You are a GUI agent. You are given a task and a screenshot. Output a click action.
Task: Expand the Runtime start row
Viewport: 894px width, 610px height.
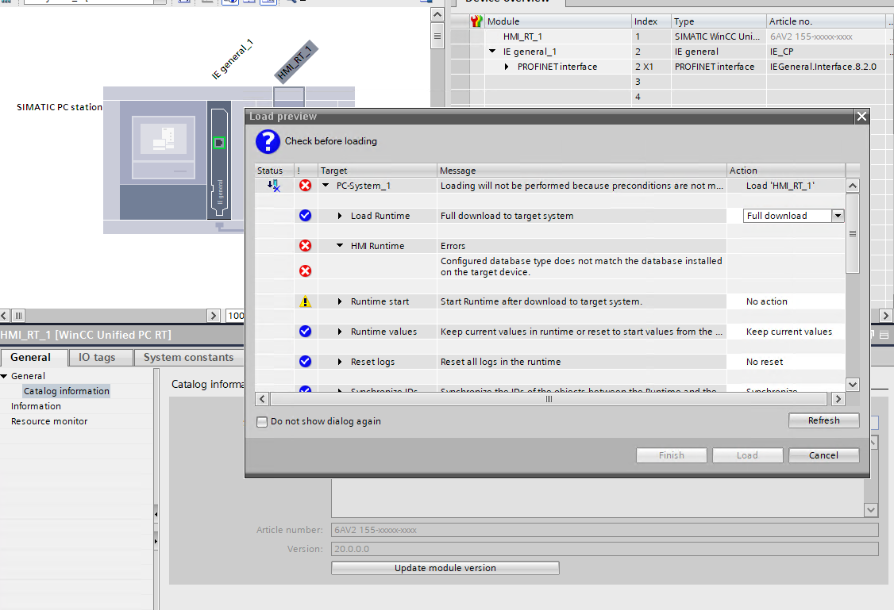pos(340,301)
